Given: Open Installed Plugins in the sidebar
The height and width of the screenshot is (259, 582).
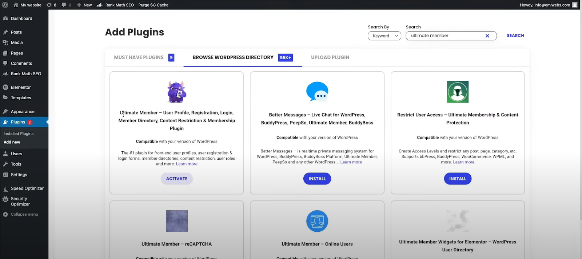Looking at the screenshot, I should point(19,134).
